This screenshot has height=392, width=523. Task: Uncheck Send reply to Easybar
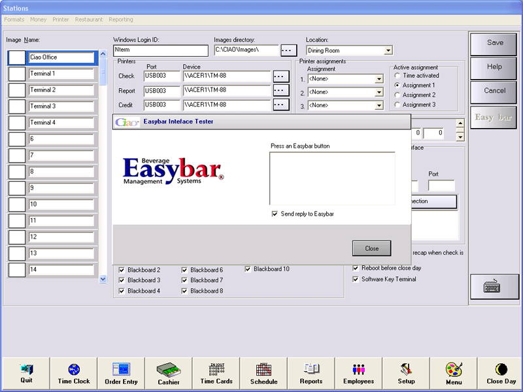(275, 214)
